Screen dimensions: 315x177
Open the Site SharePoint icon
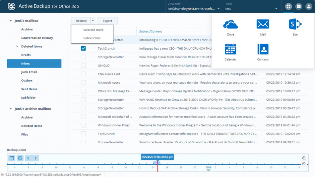pyautogui.click(x=295, y=24)
